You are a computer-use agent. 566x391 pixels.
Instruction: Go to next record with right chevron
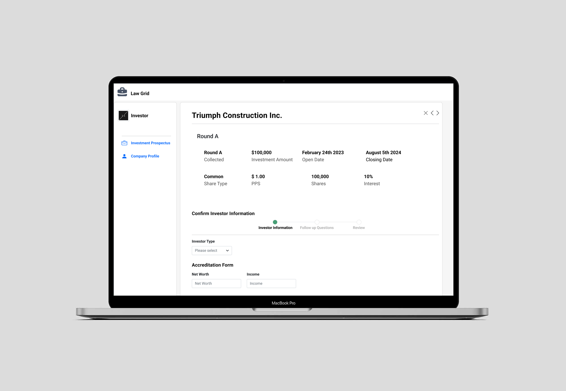click(x=438, y=113)
